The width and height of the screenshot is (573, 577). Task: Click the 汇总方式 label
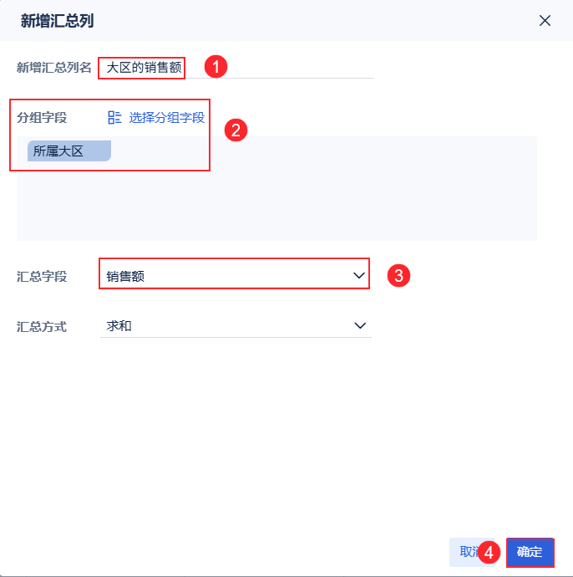pos(42,326)
